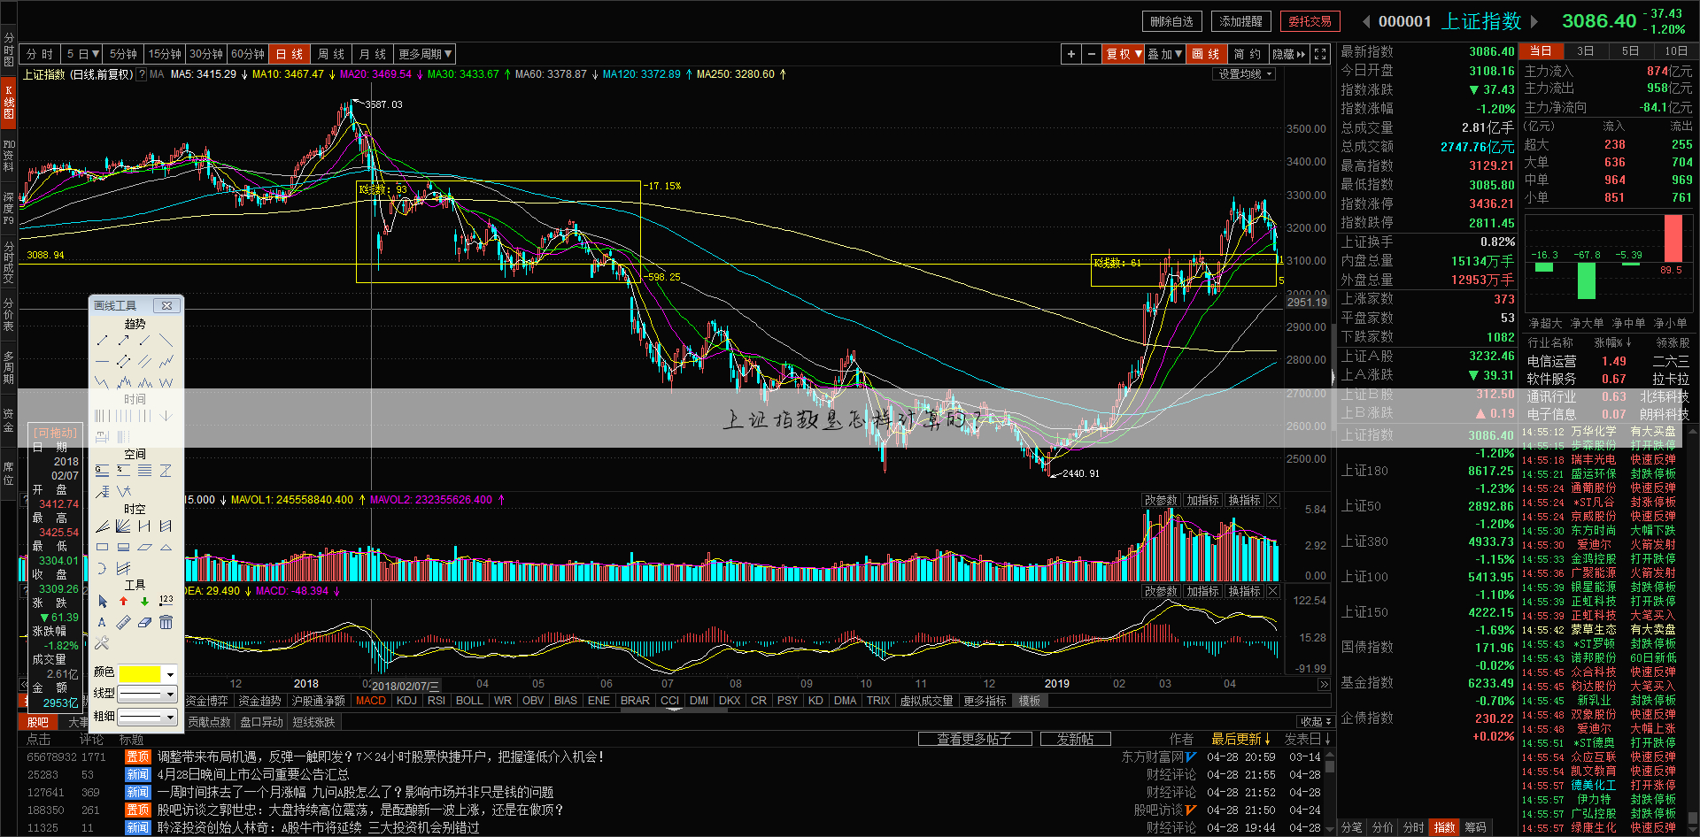Viewport: 1700px width, 837px height.
Task: Go to next stock with right arrow
Action: (1534, 21)
